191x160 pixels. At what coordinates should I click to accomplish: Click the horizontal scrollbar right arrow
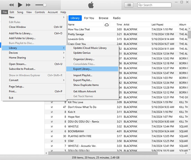tap(186, 153)
